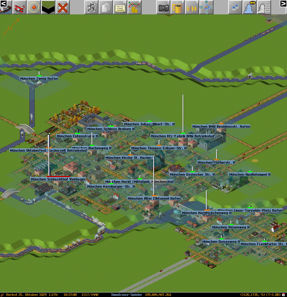Rotate map using compass icon

[x=206, y=7]
